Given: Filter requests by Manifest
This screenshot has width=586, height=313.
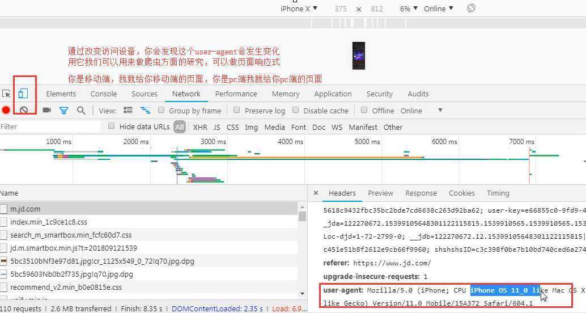Looking at the screenshot, I should (363, 127).
